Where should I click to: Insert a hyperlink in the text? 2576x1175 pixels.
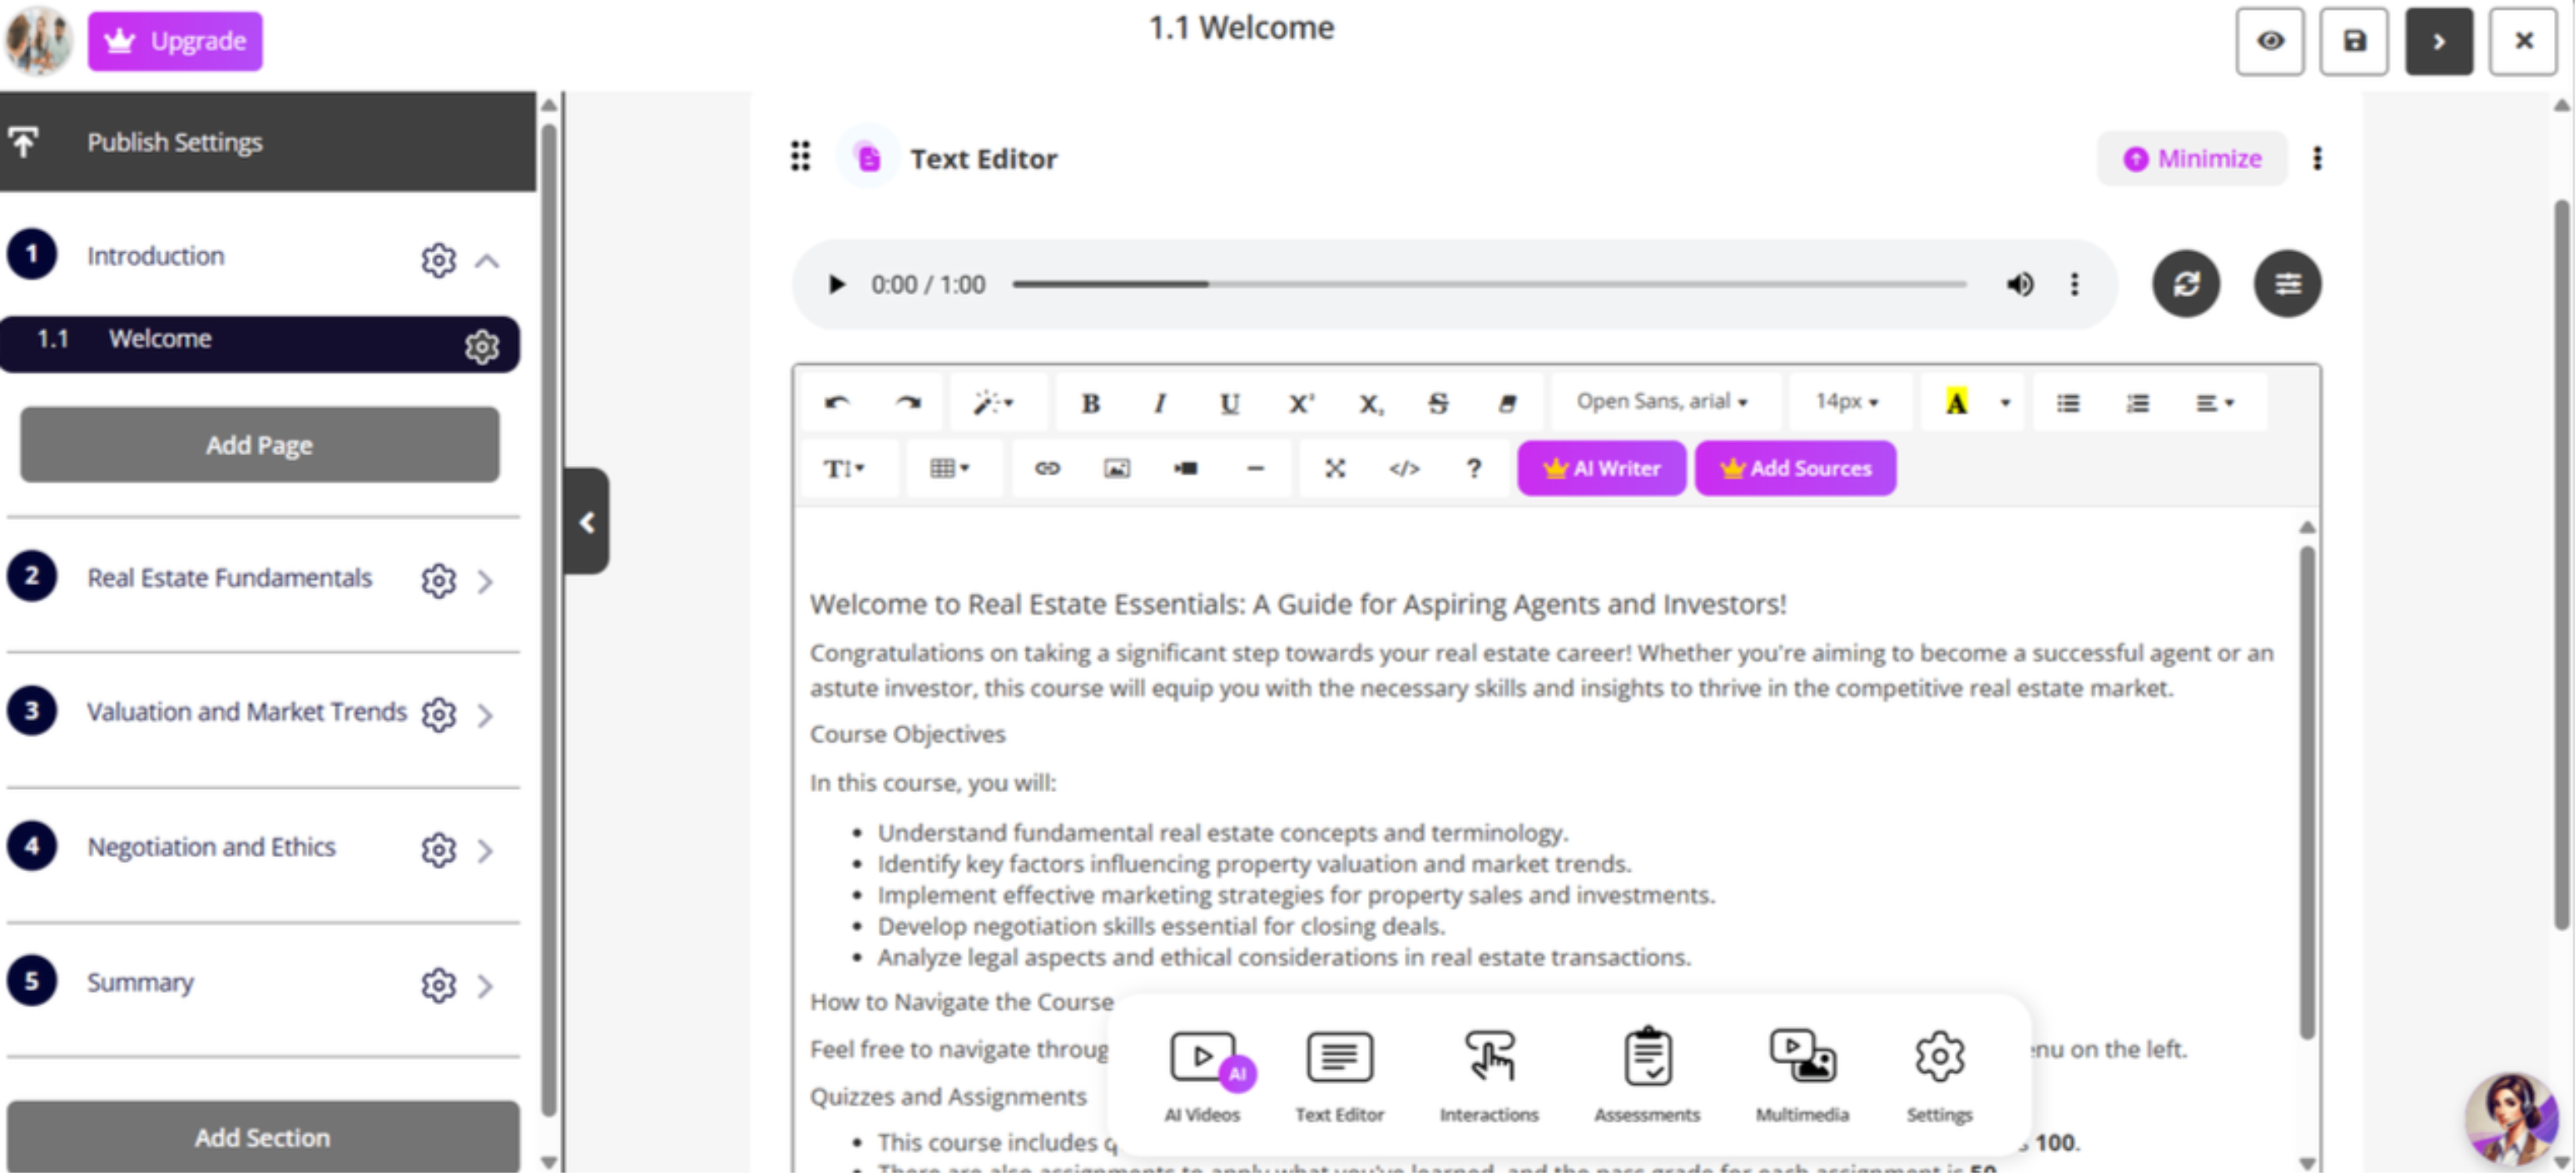(x=1049, y=468)
